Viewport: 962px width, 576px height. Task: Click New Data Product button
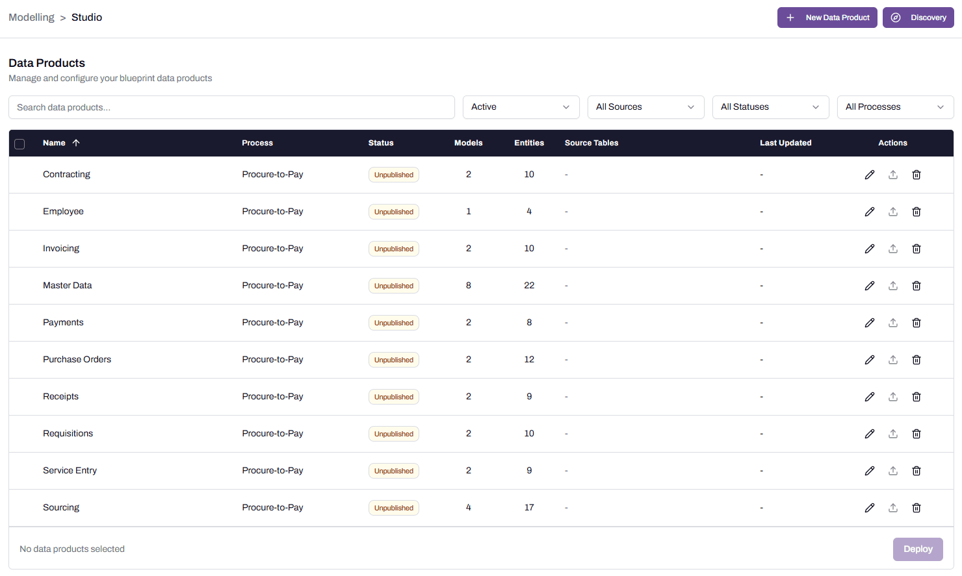pos(827,18)
